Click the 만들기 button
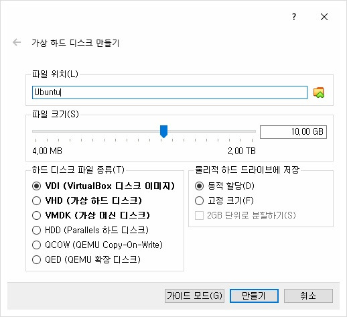The height and width of the screenshot is (317, 347). tap(254, 296)
